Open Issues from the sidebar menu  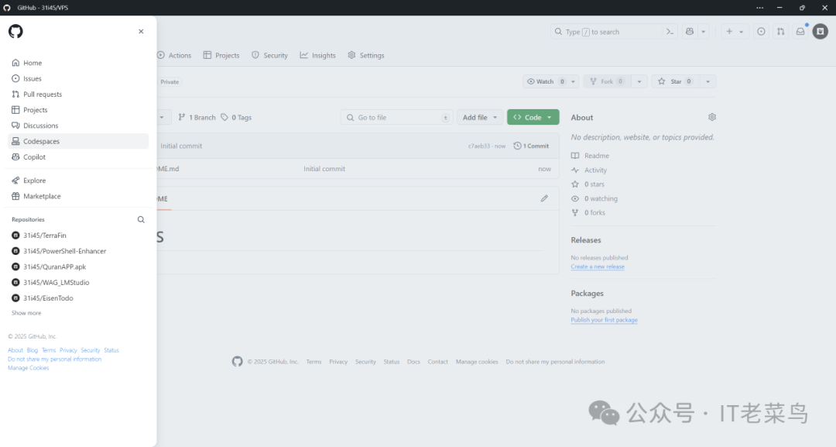pos(78,78)
